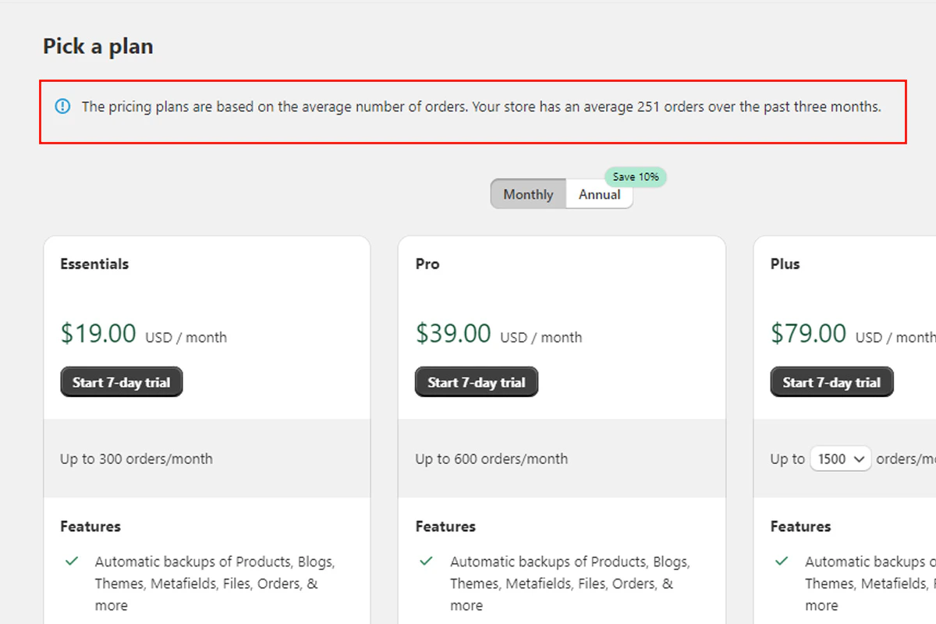Start 7-day trial for the Essentials plan
The image size is (936, 624).
click(x=121, y=381)
